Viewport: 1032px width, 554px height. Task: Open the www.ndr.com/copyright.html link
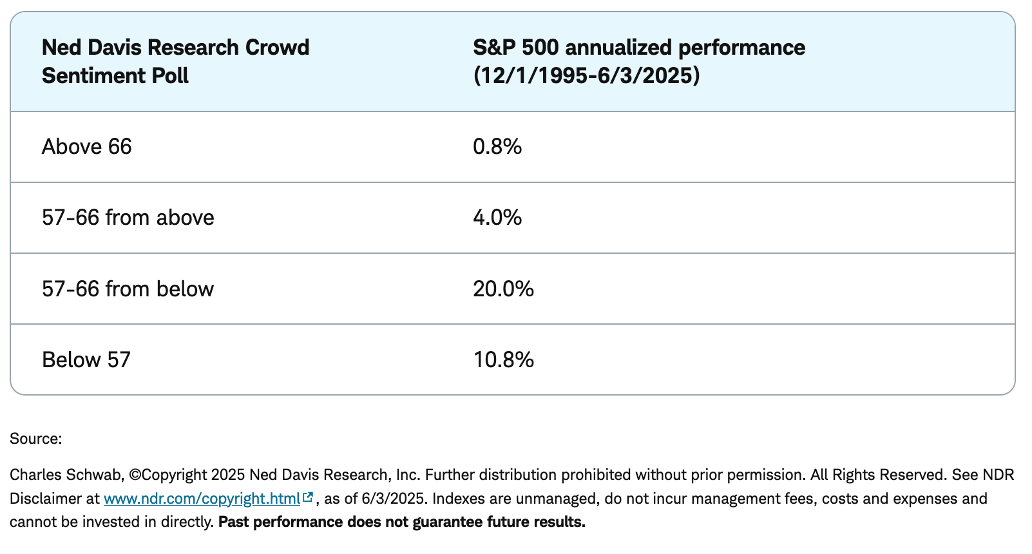(202, 499)
